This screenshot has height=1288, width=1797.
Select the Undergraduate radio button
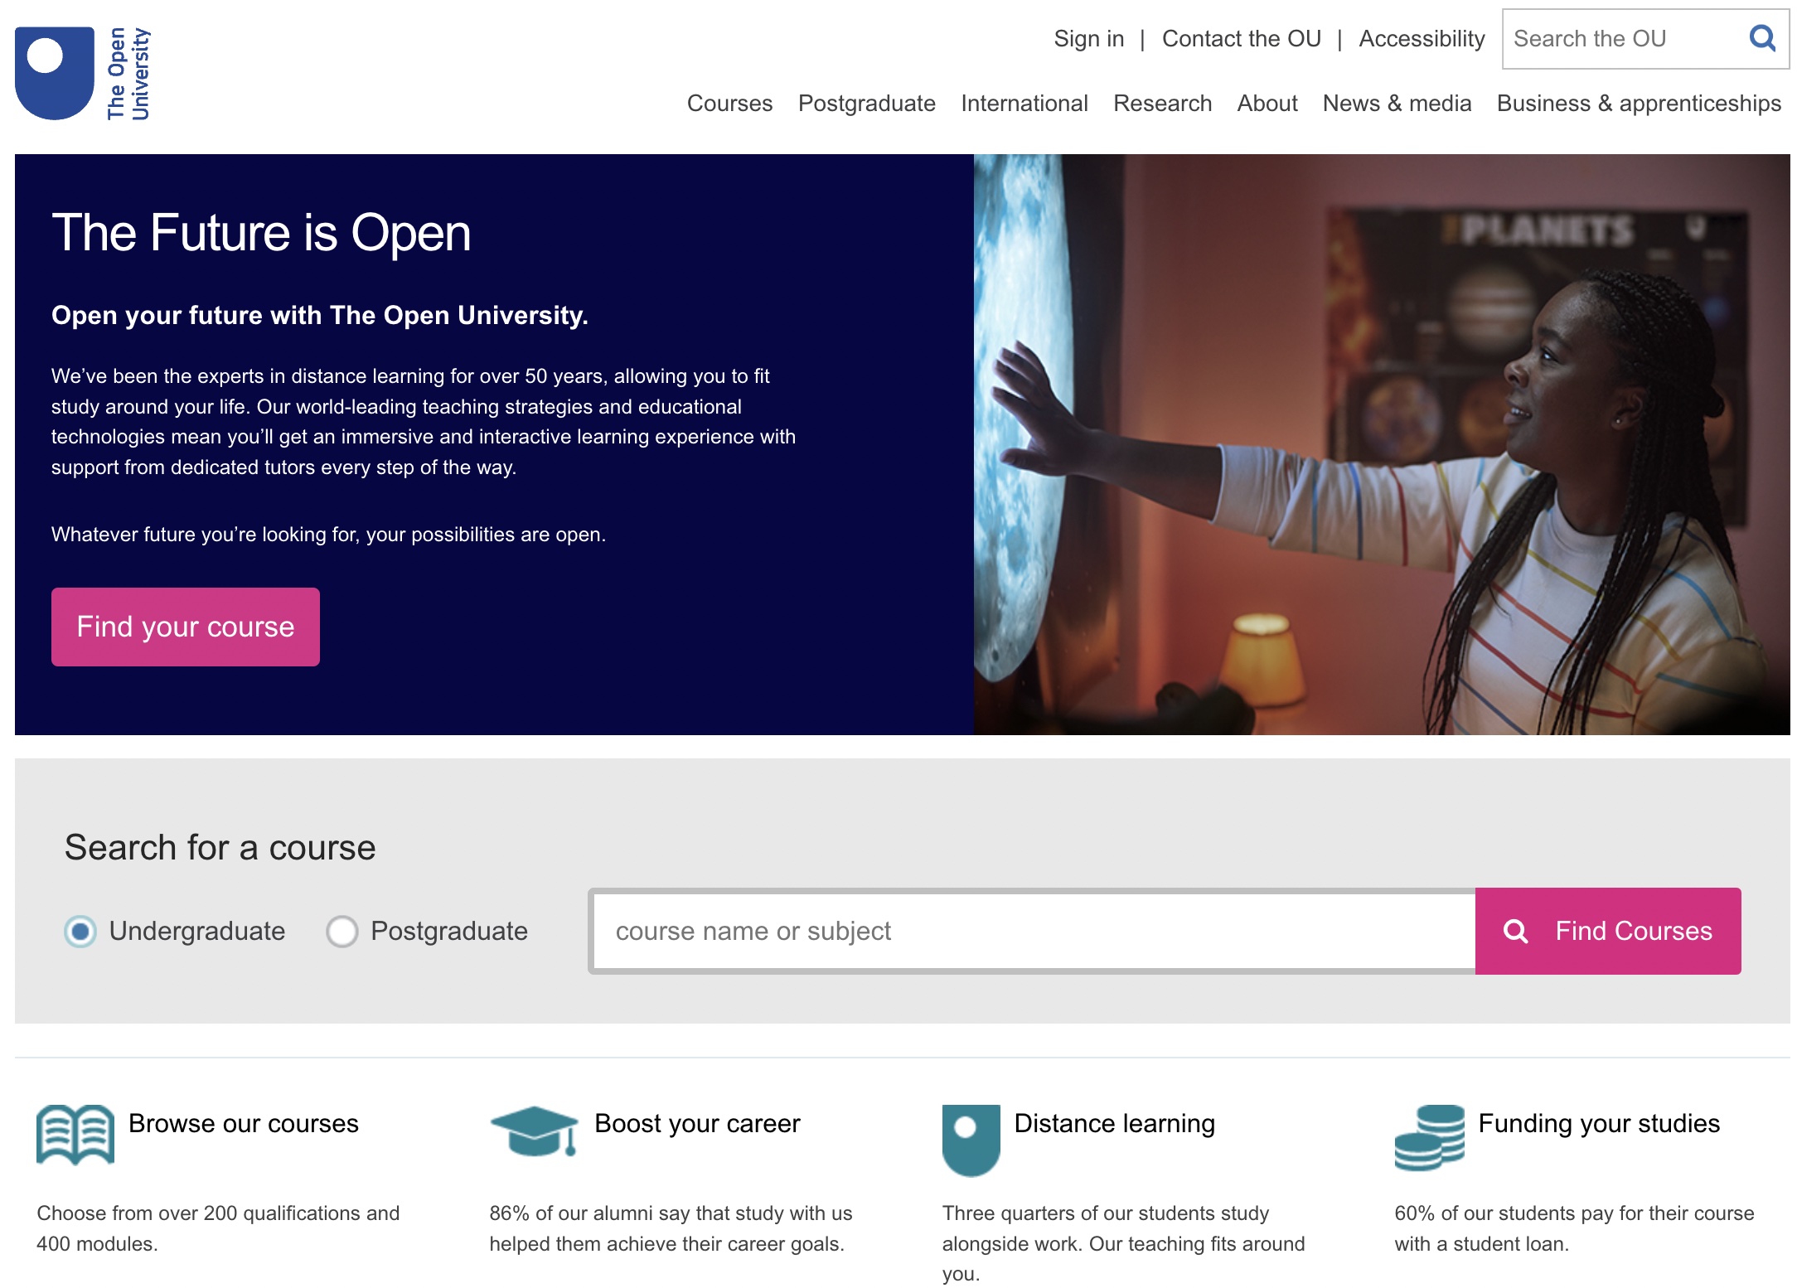80,932
